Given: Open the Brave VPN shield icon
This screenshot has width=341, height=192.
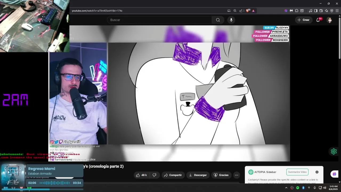Looking at the screenshot, I should [x=332, y=11].
